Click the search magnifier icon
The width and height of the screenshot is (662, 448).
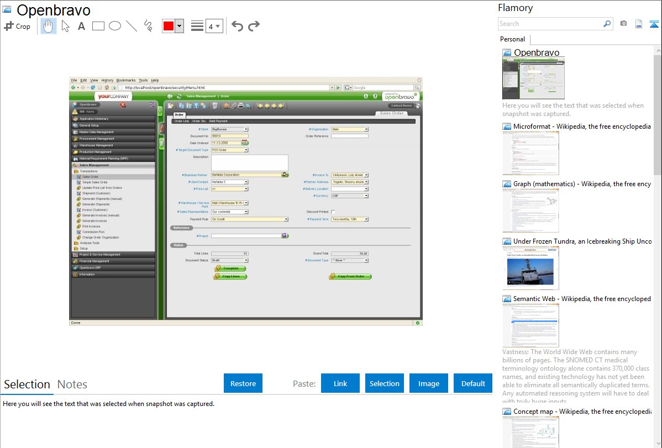point(607,24)
